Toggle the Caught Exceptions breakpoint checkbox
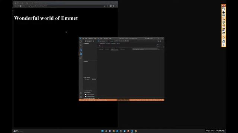 point(86,95)
